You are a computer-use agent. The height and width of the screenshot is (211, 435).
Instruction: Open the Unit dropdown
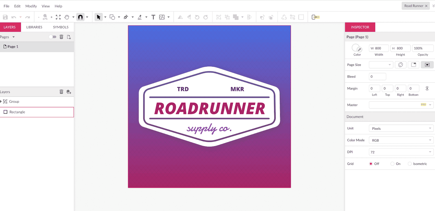[401, 129]
